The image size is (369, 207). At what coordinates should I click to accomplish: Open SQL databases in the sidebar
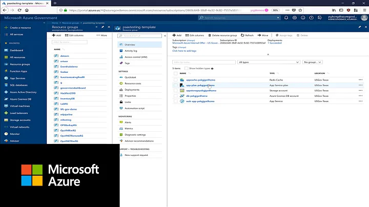pos(18,85)
